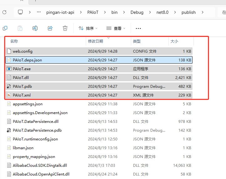Click the This PC monitor icon in the address bar

tap(20, 12)
